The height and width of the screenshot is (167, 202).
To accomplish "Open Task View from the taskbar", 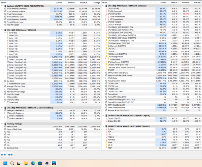I will [x=19, y=163].
